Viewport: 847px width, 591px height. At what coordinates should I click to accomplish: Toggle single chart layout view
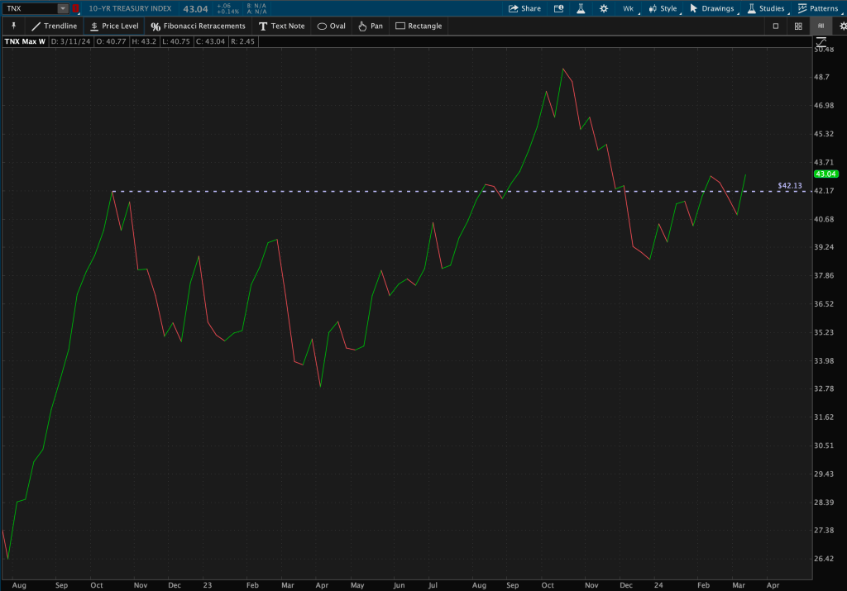(x=776, y=26)
